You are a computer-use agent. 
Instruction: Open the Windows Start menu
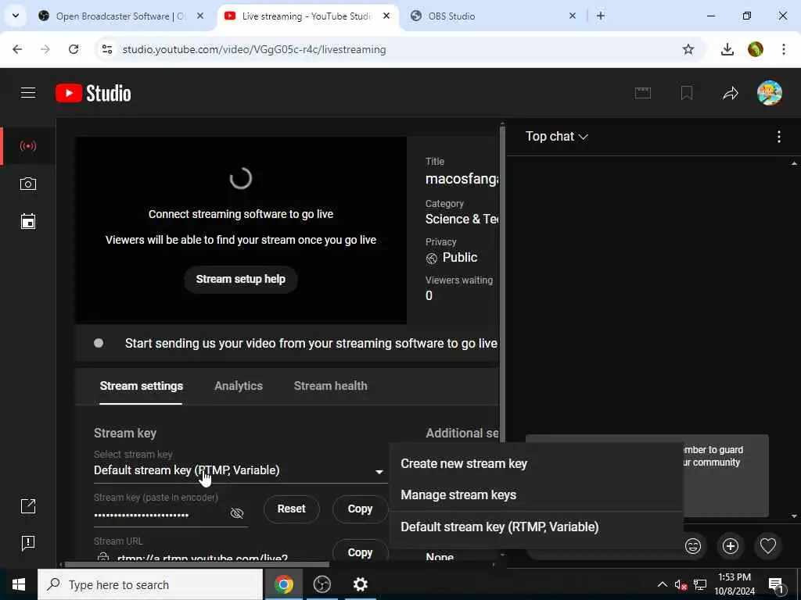(19, 584)
